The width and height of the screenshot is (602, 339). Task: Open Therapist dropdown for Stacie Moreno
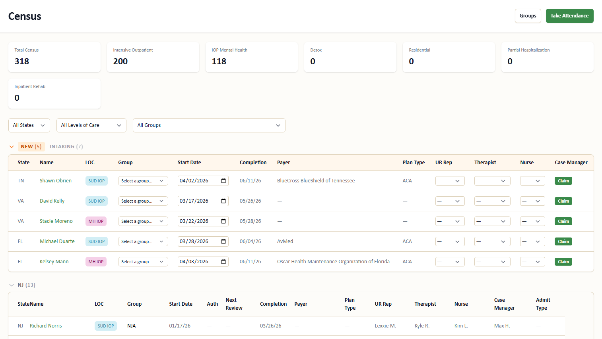492,221
